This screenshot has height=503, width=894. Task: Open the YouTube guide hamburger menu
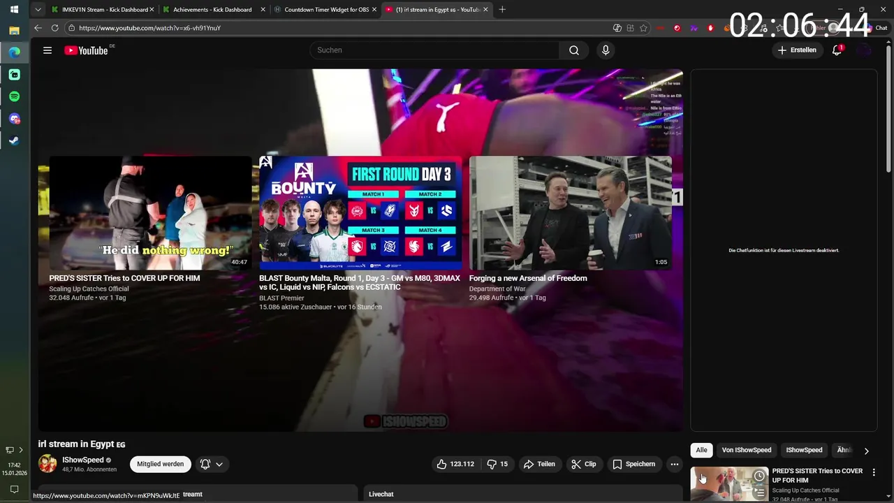[x=47, y=50]
